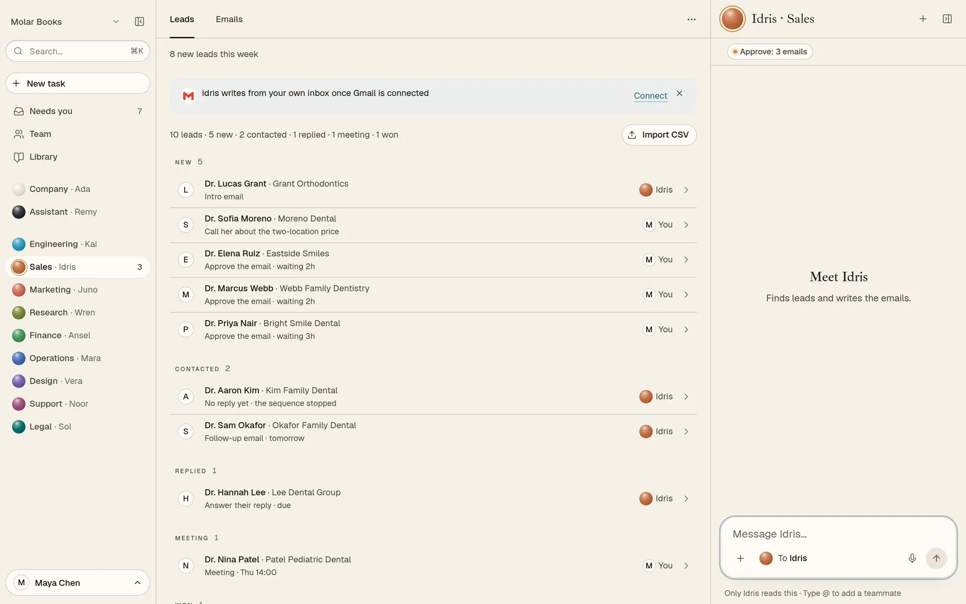Collapse the left sidebar panel icon
This screenshot has height=604, width=966.
click(x=139, y=22)
